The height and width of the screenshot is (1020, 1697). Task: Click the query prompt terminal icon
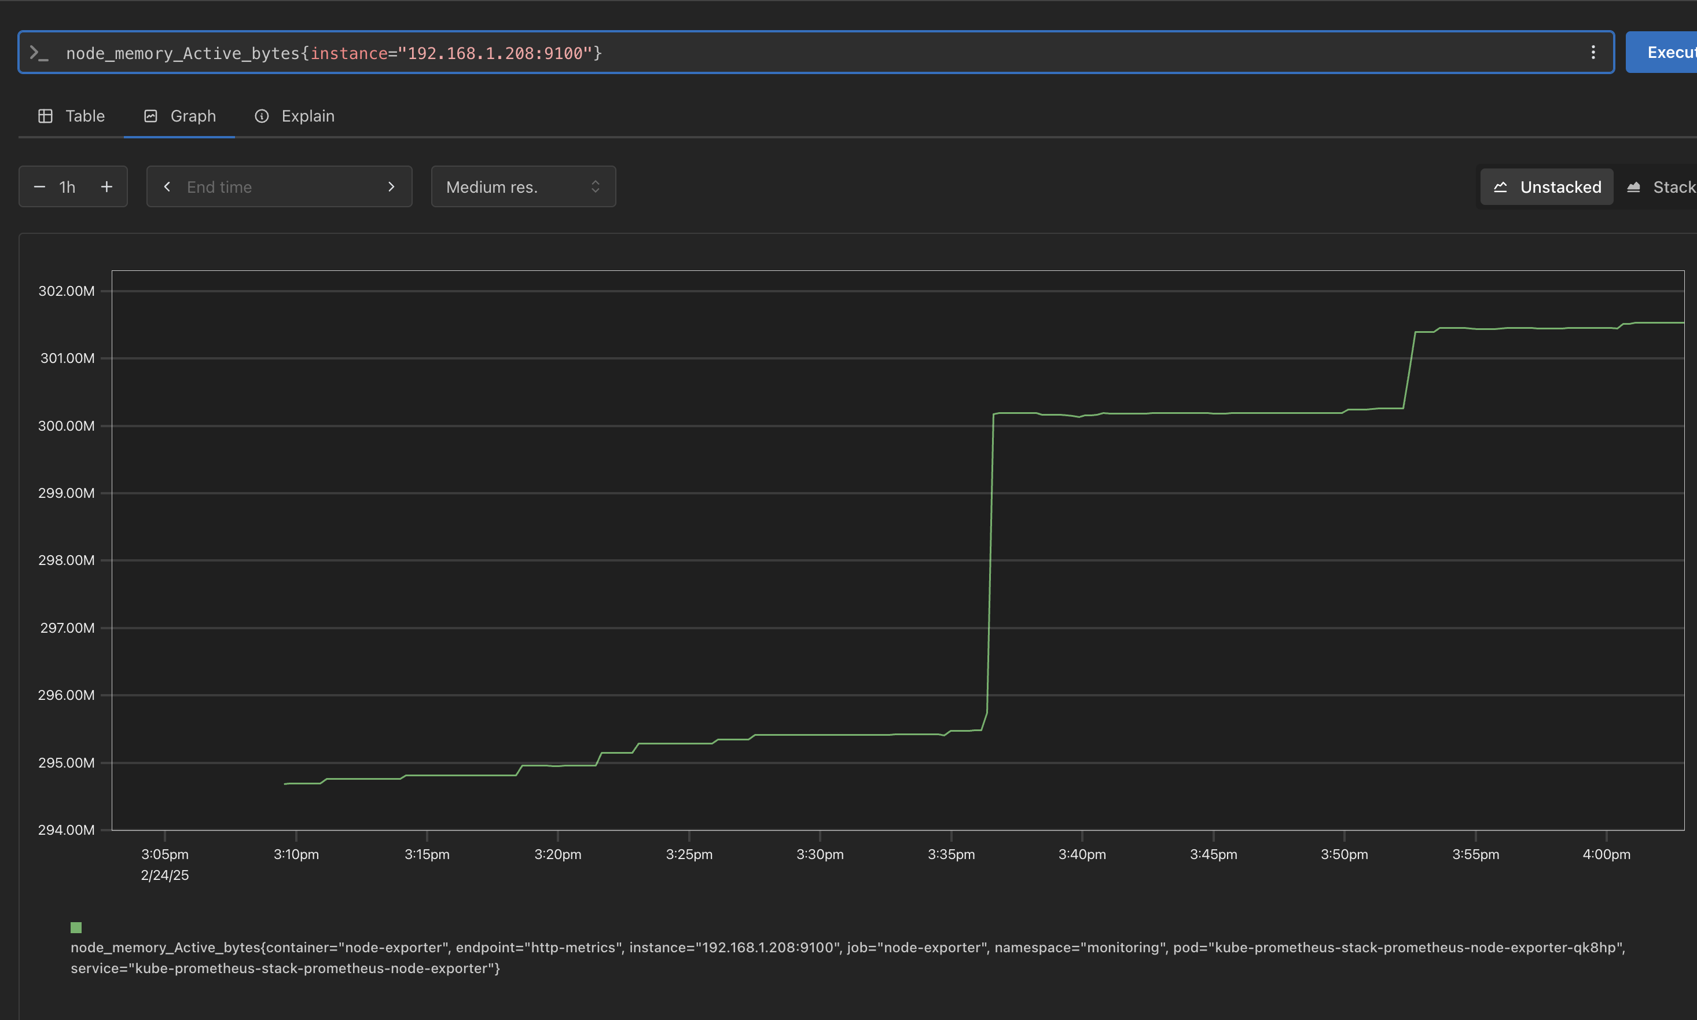click(x=38, y=53)
